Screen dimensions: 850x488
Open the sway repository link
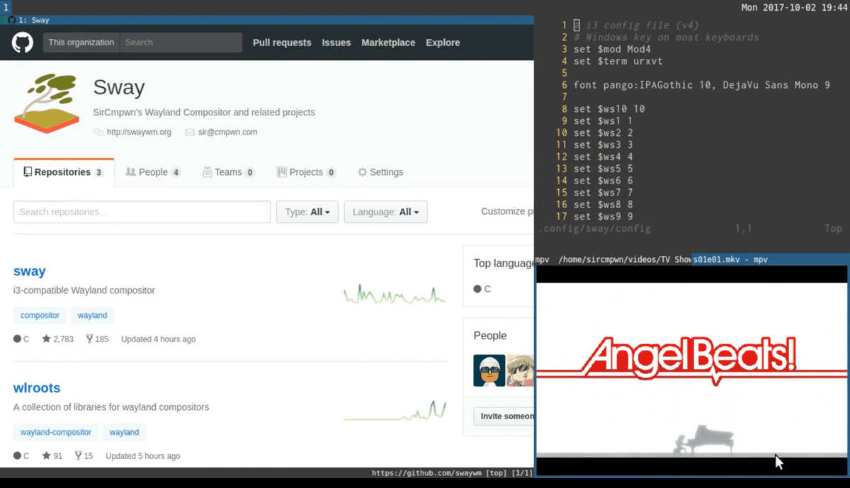(x=30, y=271)
